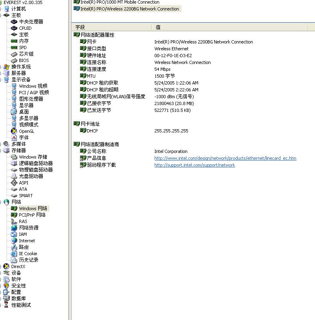Select PCI / AGP 视频 tree item
The image size is (315, 320).
[x=34, y=93]
